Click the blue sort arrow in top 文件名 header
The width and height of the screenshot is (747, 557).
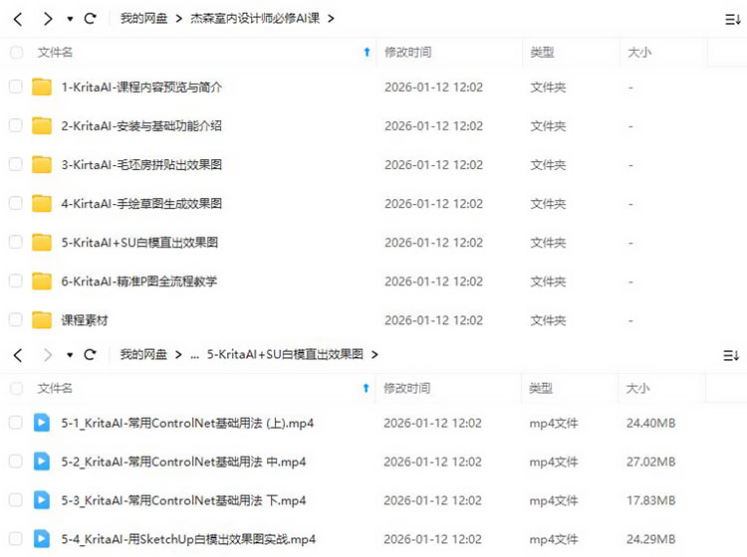click(x=367, y=52)
